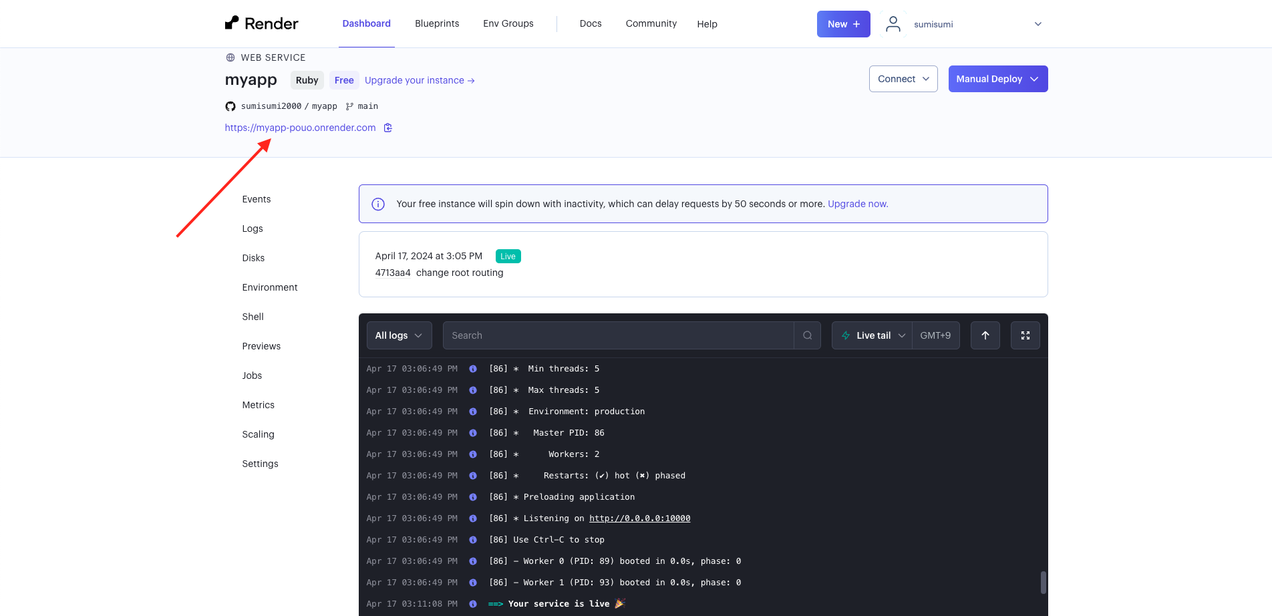Click the New + button
The width and height of the screenshot is (1272, 616).
point(843,24)
